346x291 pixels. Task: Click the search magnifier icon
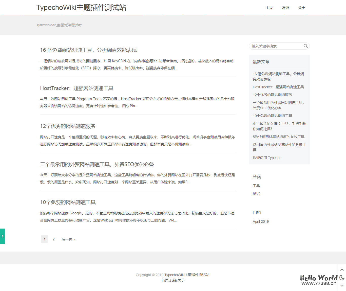click(x=306, y=46)
